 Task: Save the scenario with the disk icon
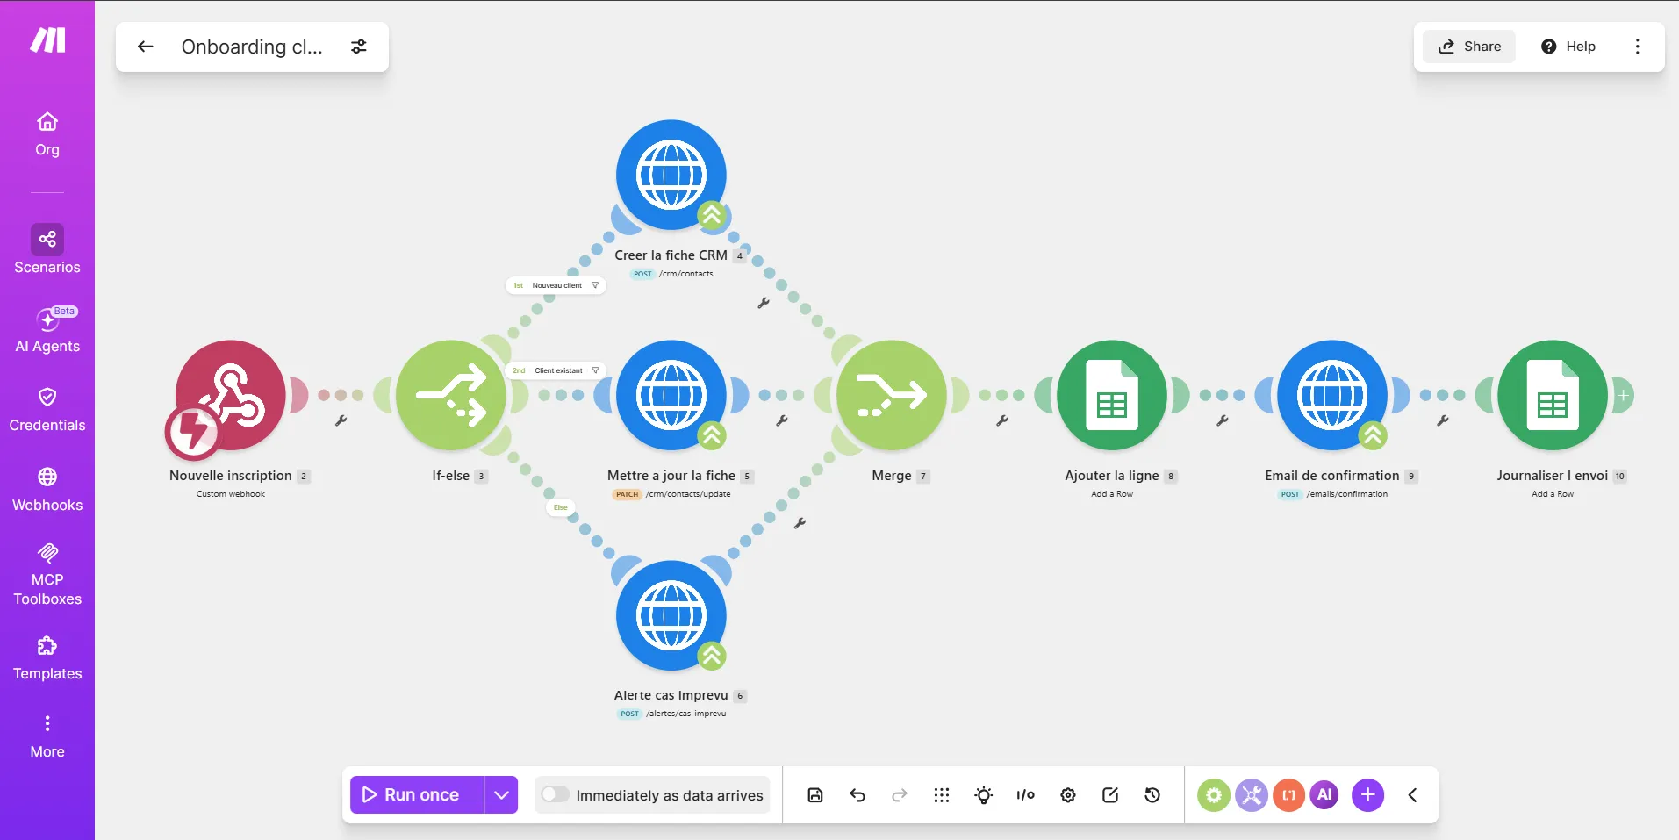click(x=815, y=795)
